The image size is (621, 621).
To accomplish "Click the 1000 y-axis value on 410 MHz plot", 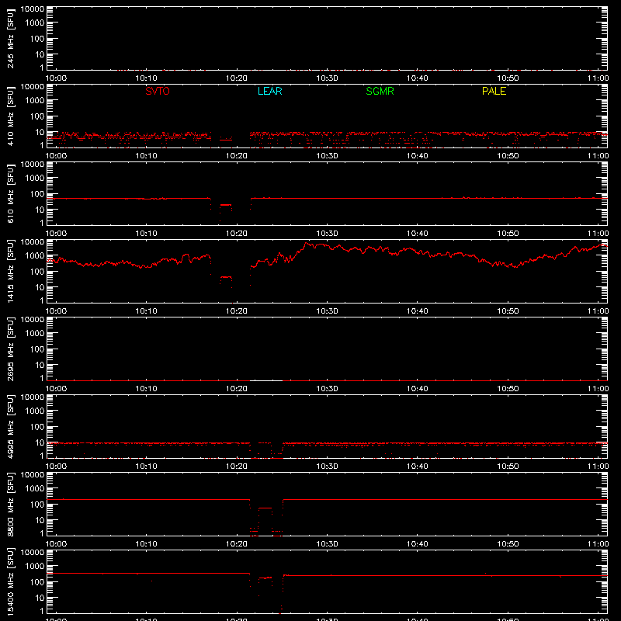I will pyautogui.click(x=35, y=100).
